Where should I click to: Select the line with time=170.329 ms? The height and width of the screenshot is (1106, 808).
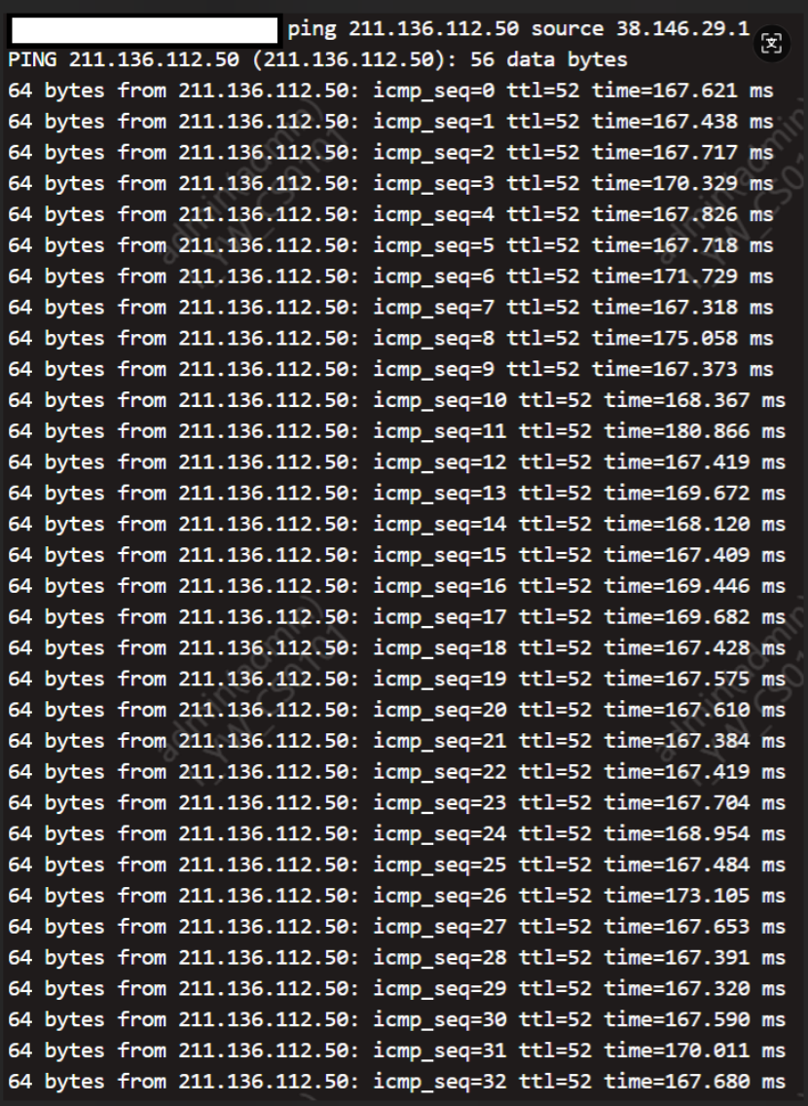pos(390,183)
